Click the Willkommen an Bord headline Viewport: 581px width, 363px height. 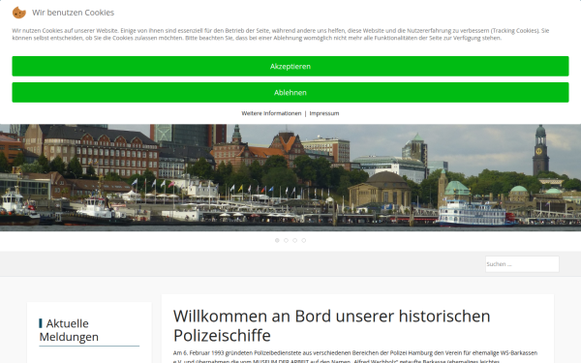tap(331, 325)
